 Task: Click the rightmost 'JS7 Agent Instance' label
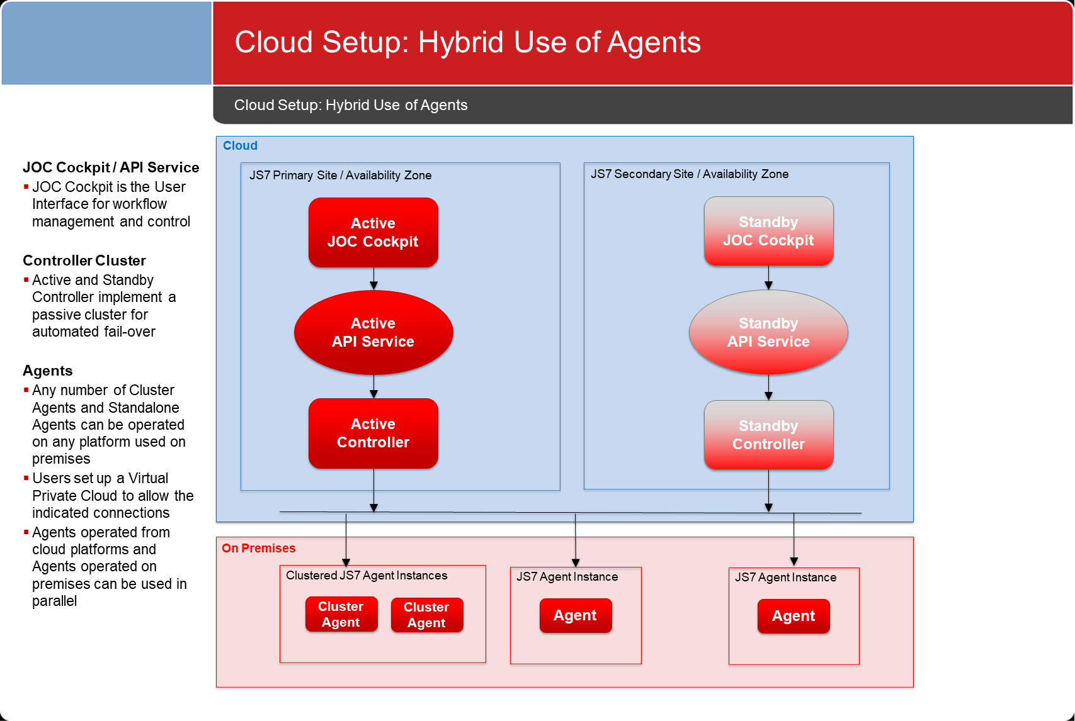[x=785, y=577]
